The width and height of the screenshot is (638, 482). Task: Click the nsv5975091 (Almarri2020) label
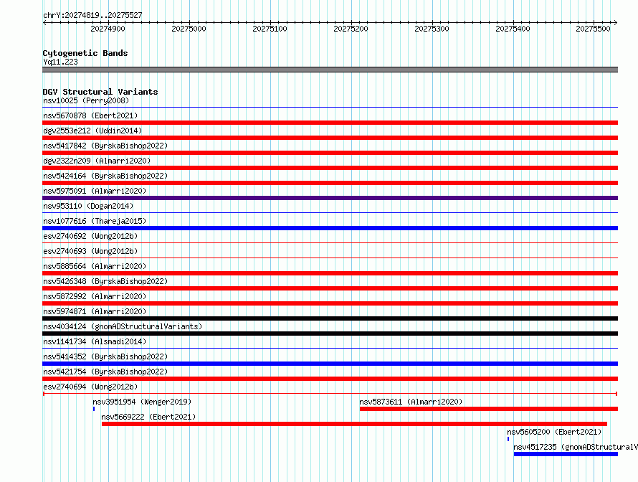click(95, 191)
